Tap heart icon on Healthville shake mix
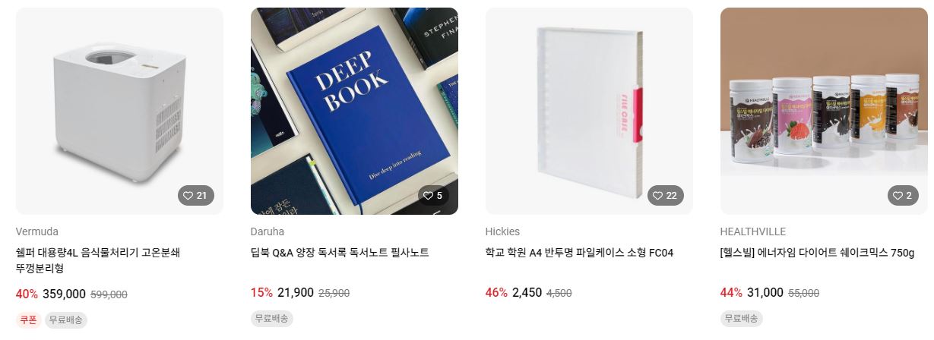This screenshot has height=340, width=934. 903,196
